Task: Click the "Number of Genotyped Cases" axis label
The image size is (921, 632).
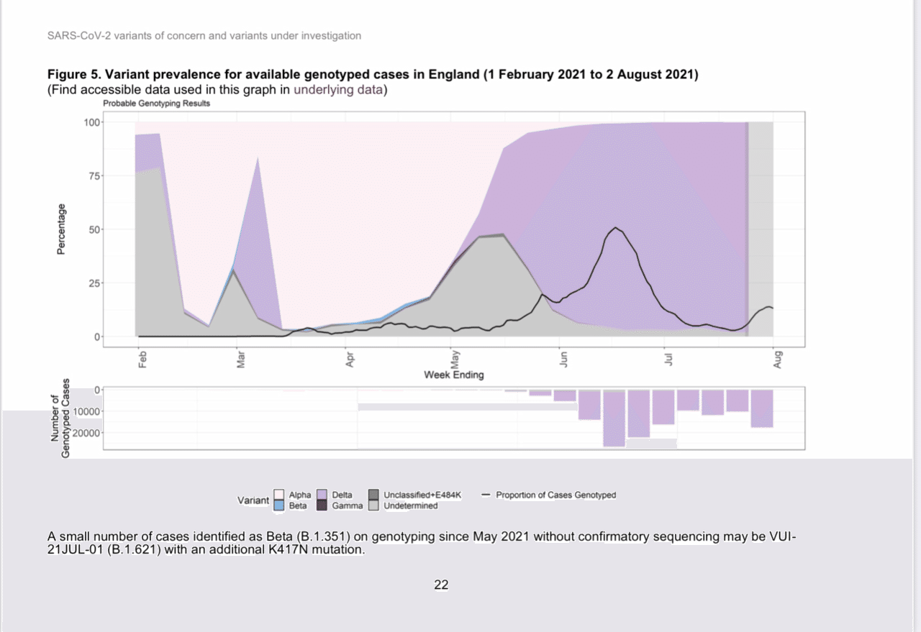Action: (60, 418)
